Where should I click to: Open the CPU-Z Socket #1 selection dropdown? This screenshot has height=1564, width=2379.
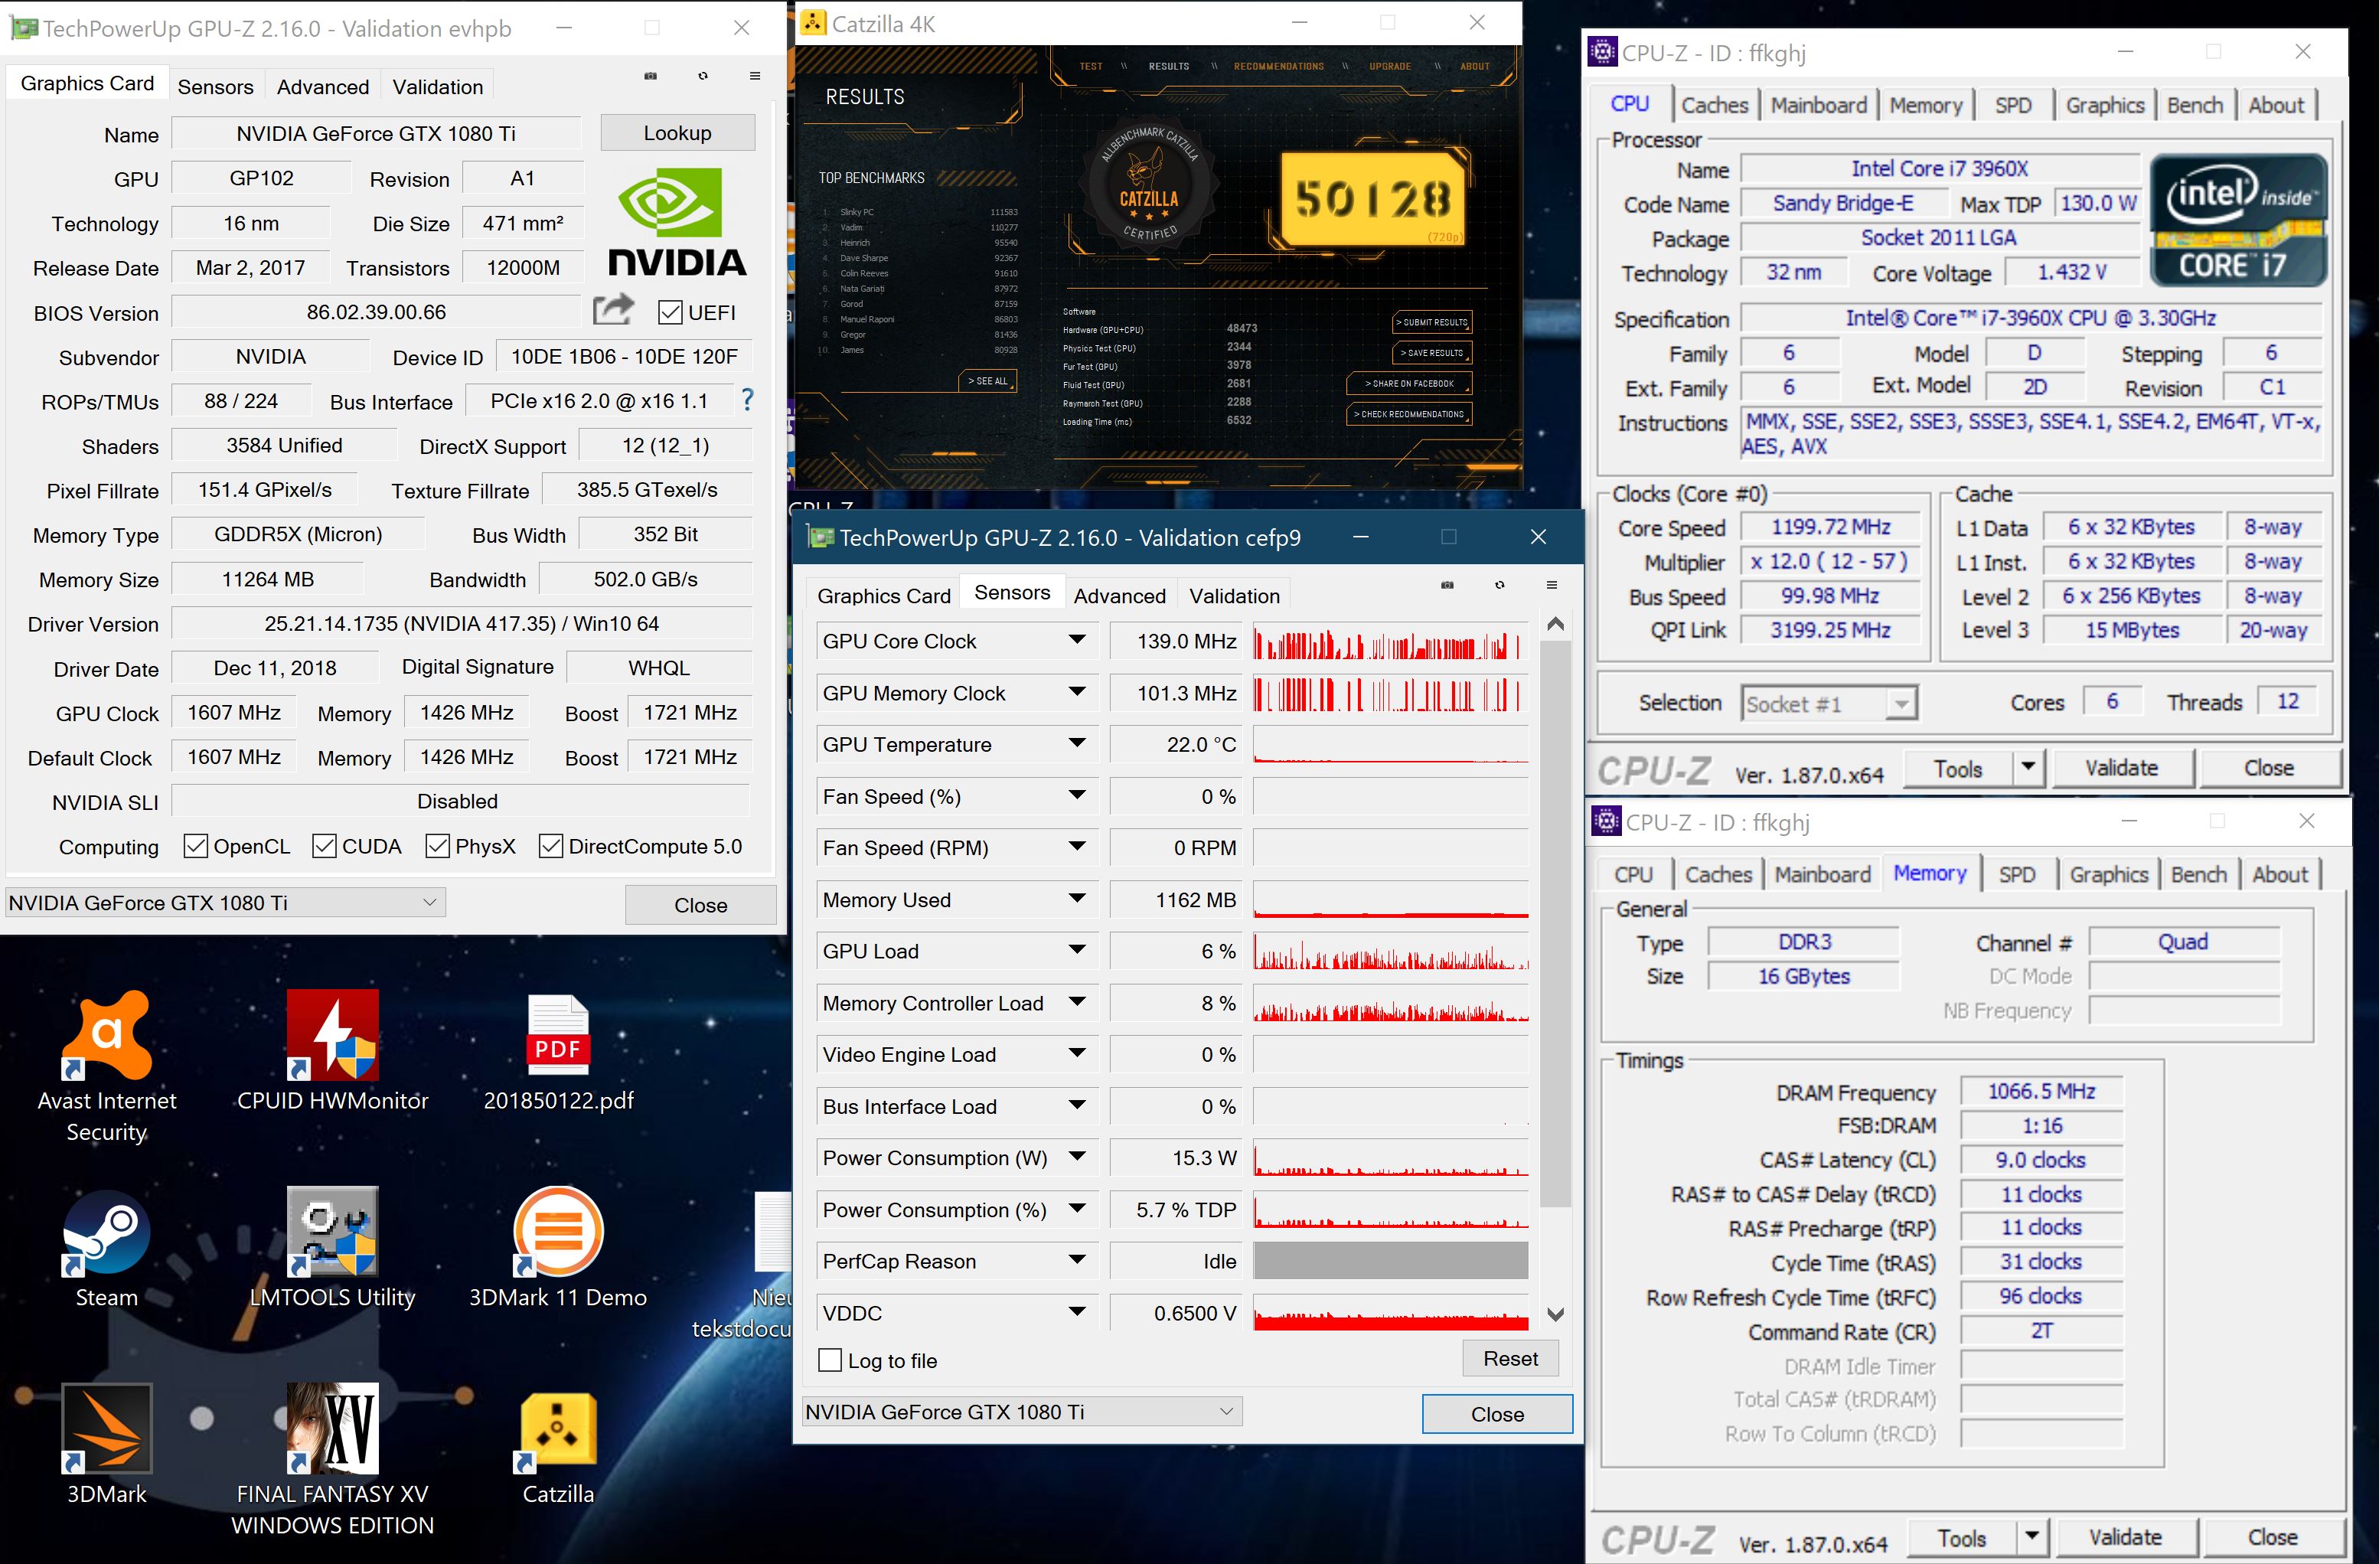click(1828, 704)
